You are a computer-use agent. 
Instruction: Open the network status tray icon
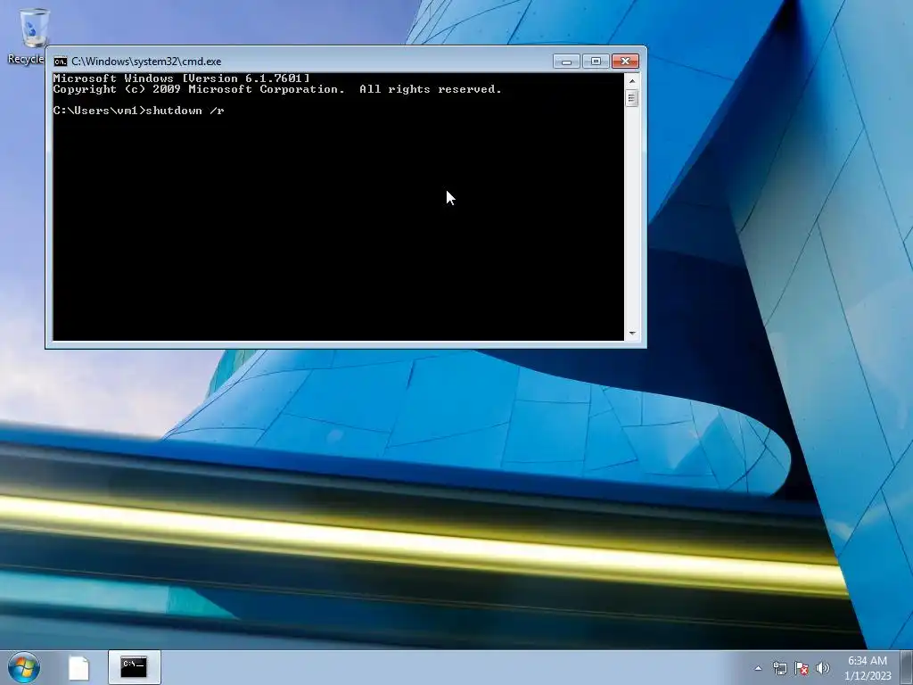[779, 668]
